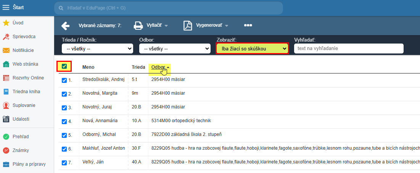Click class cell 40.A

click(x=137, y=162)
